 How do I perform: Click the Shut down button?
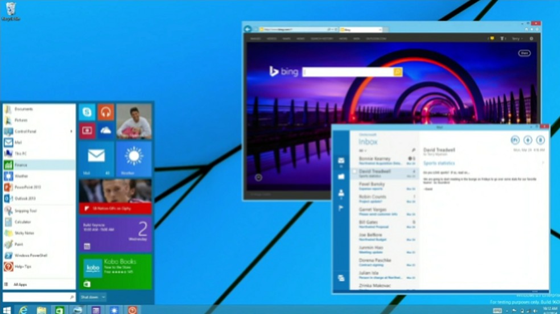(x=89, y=297)
